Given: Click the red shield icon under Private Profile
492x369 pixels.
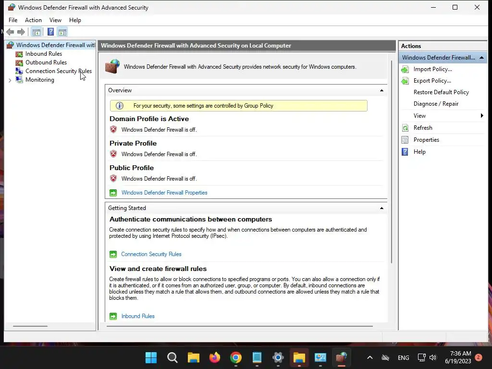Looking at the screenshot, I should pyautogui.click(x=113, y=154).
